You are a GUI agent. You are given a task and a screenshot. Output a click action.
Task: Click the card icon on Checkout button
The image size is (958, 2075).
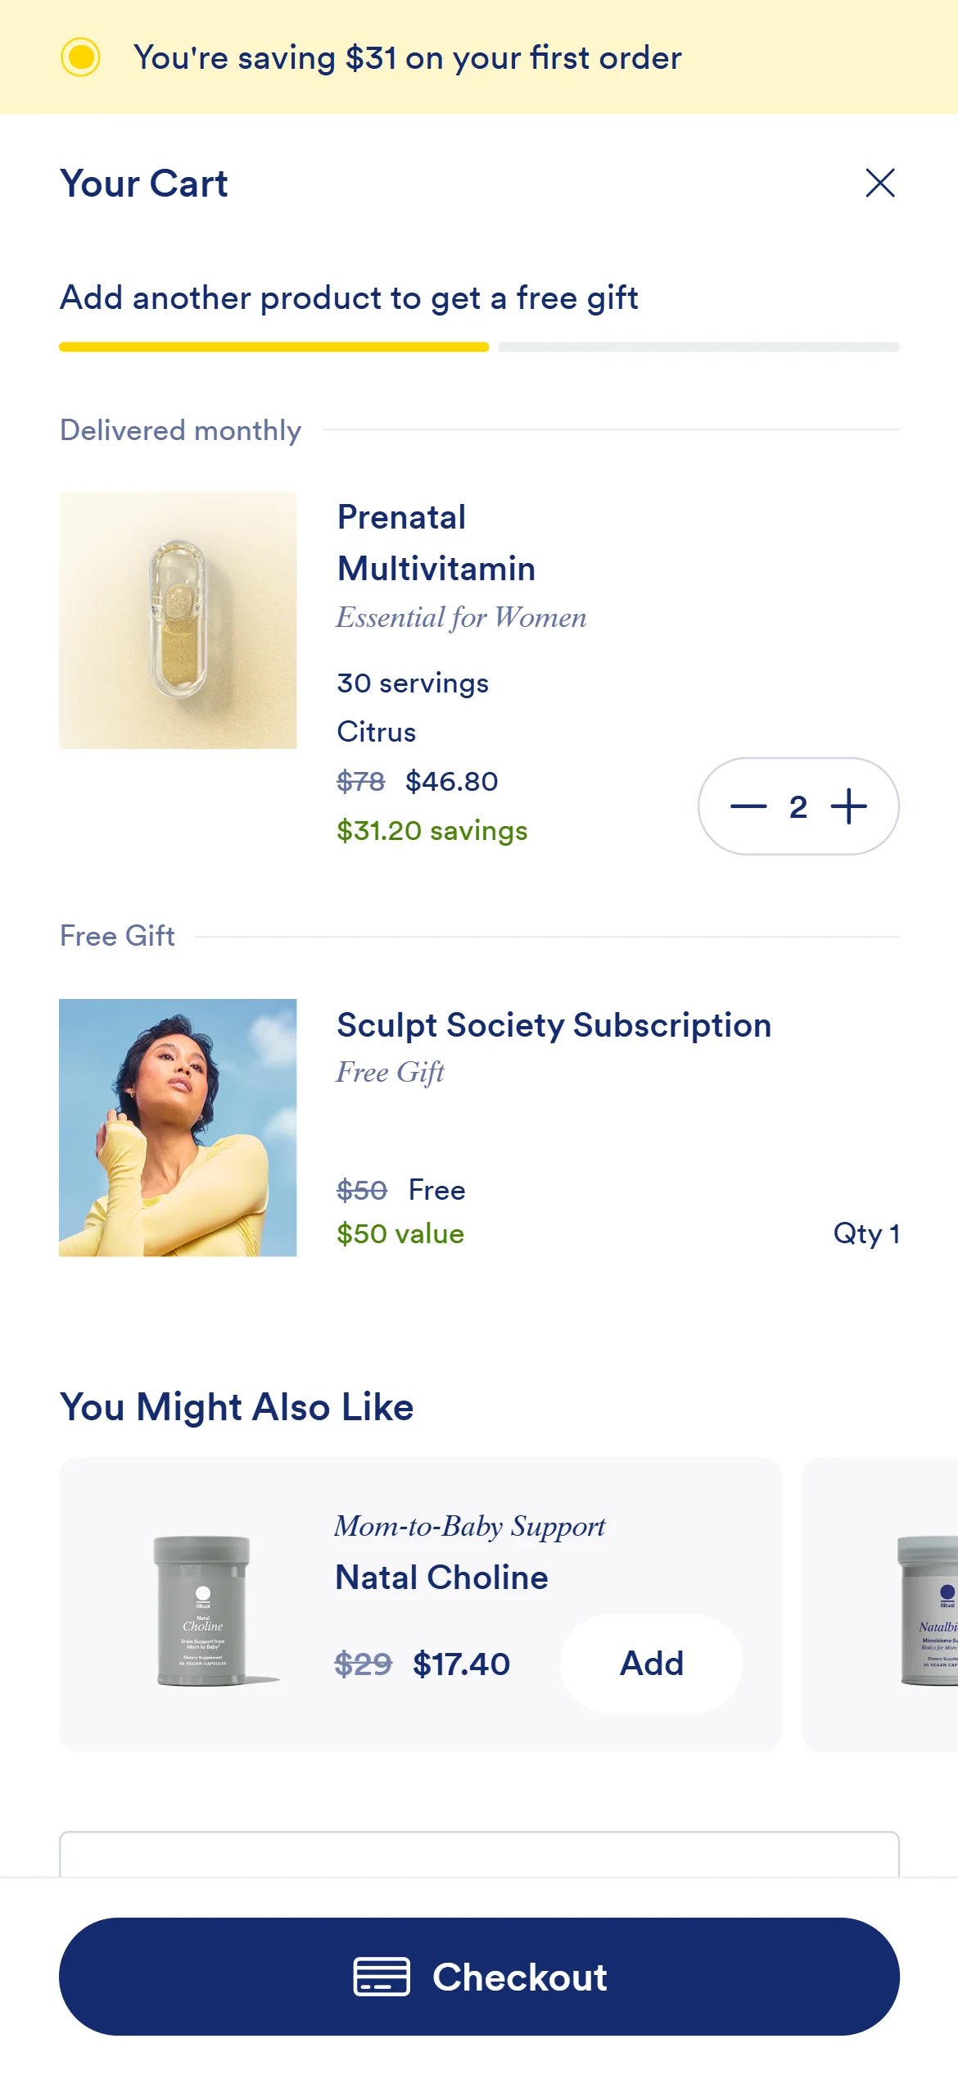(382, 1976)
